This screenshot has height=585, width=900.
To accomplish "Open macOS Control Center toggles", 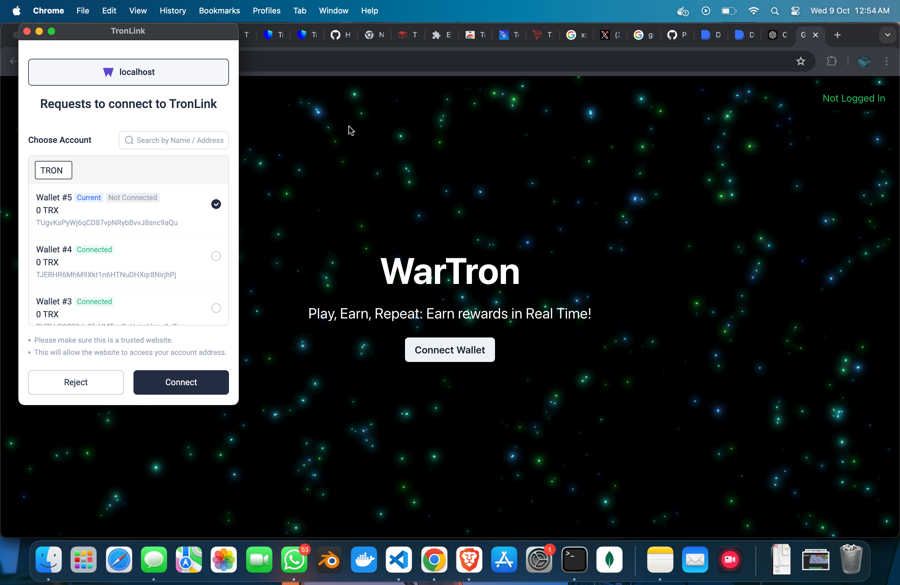I will click(x=795, y=11).
